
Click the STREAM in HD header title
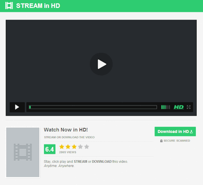(38, 6)
